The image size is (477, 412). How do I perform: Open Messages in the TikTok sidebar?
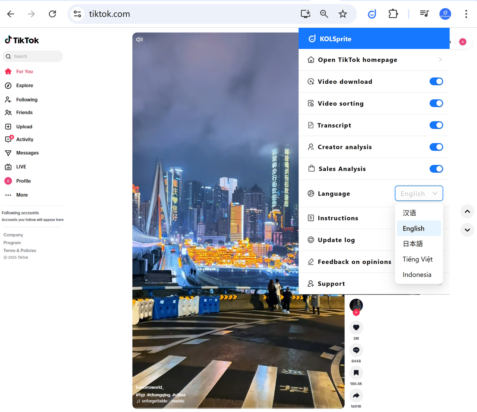(x=27, y=153)
